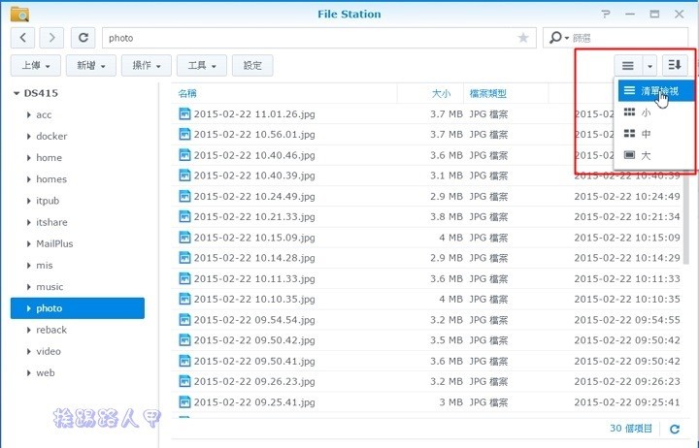Bookmark current path with star icon
This screenshot has height=448, width=699.
click(x=523, y=38)
